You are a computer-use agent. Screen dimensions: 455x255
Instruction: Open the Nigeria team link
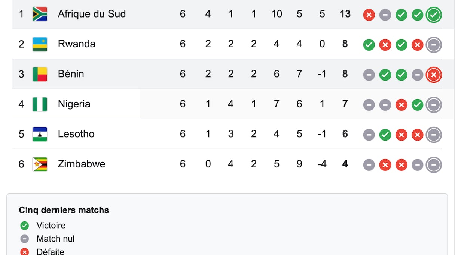74,104
